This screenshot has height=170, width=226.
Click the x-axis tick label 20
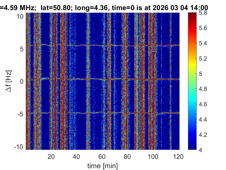coord(51,157)
